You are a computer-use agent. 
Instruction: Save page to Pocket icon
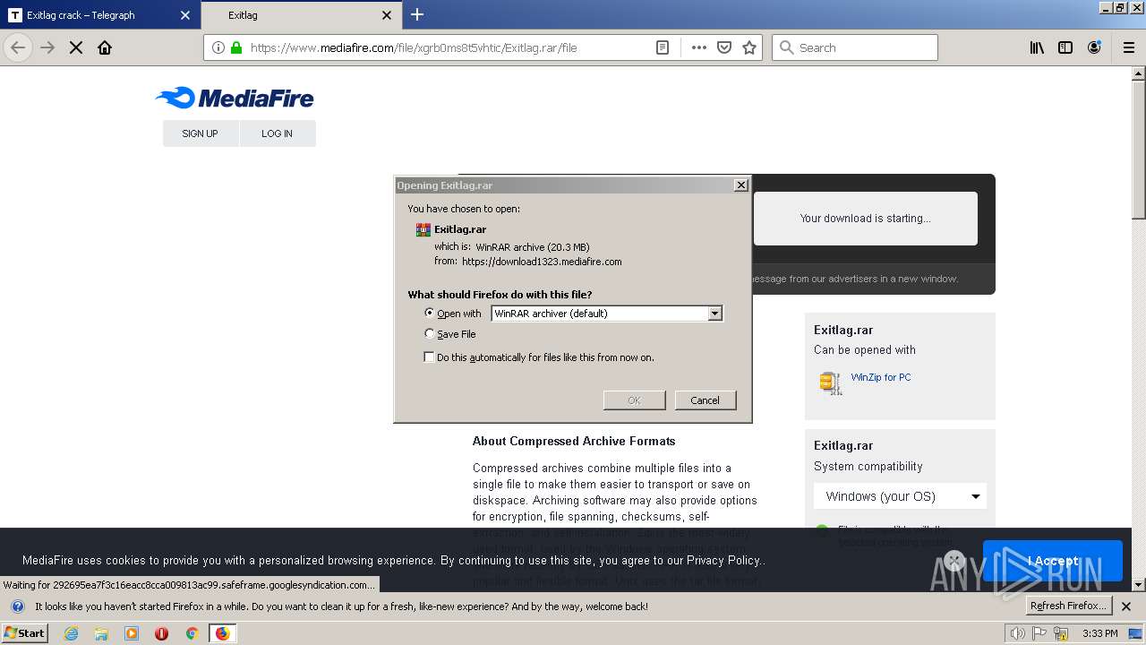pyautogui.click(x=724, y=47)
